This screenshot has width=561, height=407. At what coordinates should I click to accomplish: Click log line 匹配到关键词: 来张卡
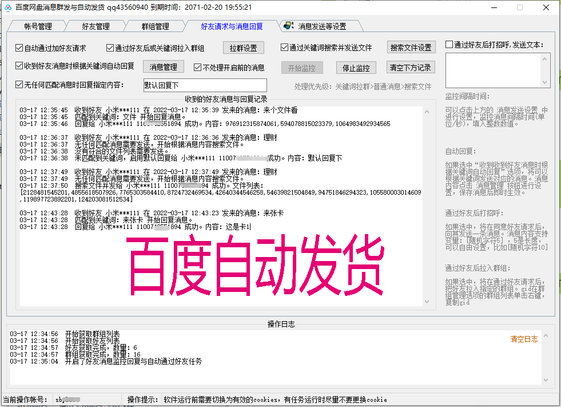click(106, 220)
